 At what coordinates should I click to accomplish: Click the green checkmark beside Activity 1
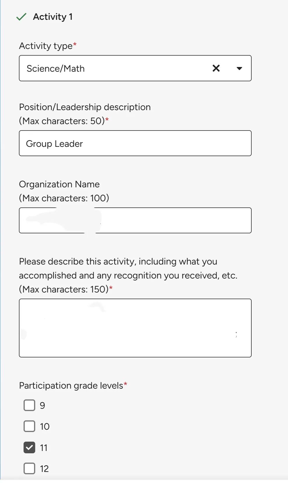click(22, 17)
